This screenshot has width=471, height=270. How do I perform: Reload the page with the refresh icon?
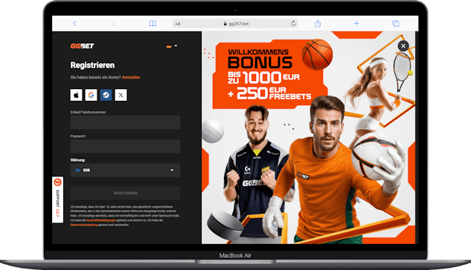point(293,23)
